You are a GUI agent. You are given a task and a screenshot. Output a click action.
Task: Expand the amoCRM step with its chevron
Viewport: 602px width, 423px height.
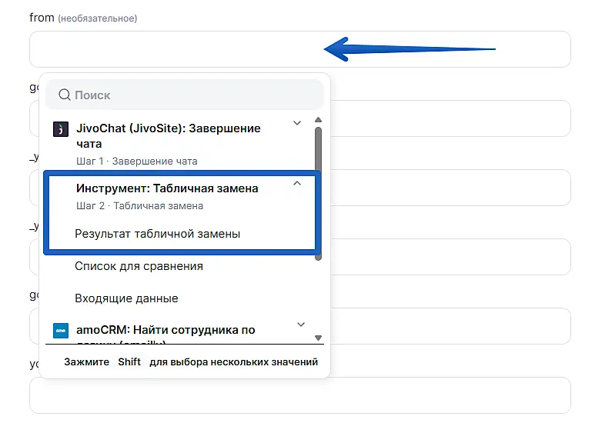pos(301,325)
